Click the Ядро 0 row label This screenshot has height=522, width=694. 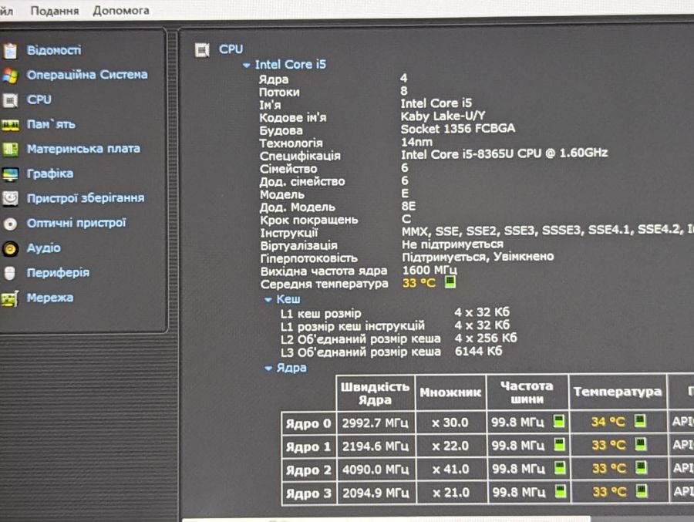click(308, 423)
